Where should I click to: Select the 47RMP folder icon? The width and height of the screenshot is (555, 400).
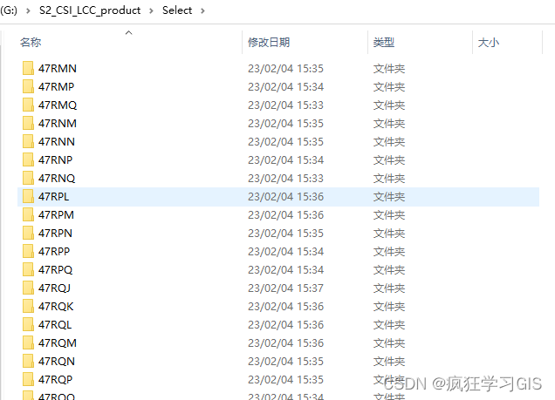(28, 86)
